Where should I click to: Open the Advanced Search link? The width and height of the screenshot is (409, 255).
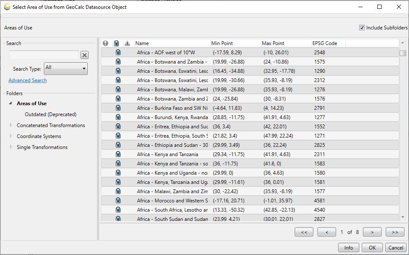28,80
